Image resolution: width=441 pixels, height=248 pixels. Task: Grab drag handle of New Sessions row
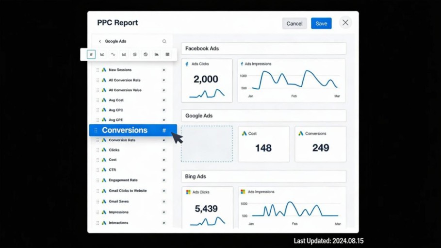[x=98, y=70]
